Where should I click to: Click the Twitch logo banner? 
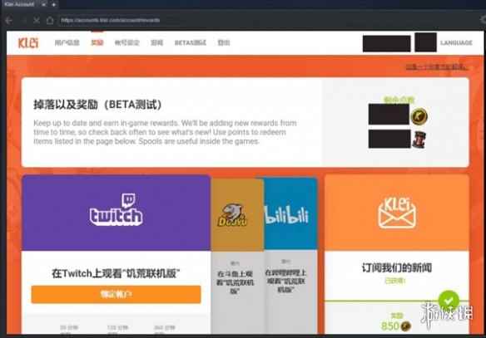117,213
